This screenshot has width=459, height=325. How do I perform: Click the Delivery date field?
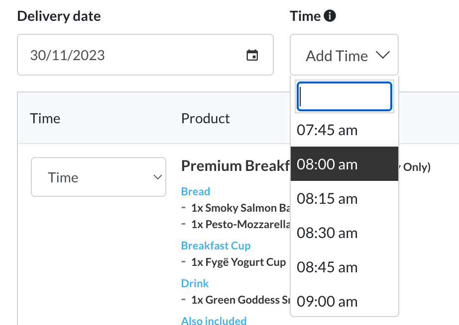click(134, 55)
